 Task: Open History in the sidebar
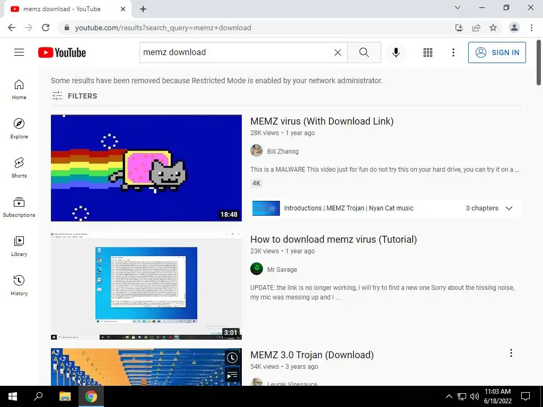coord(19,285)
